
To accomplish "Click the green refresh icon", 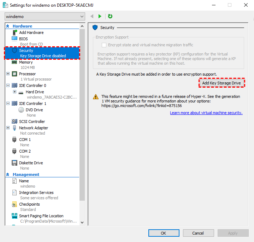I will pyautogui.click(x=110, y=16).
